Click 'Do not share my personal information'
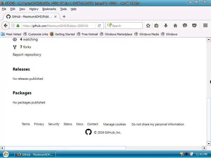Viewport: 211px width, 158px height. click(x=158, y=124)
